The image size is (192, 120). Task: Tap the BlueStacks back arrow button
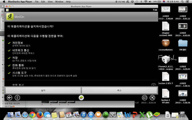(10, 98)
